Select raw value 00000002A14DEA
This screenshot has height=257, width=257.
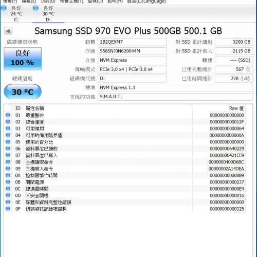(226, 169)
